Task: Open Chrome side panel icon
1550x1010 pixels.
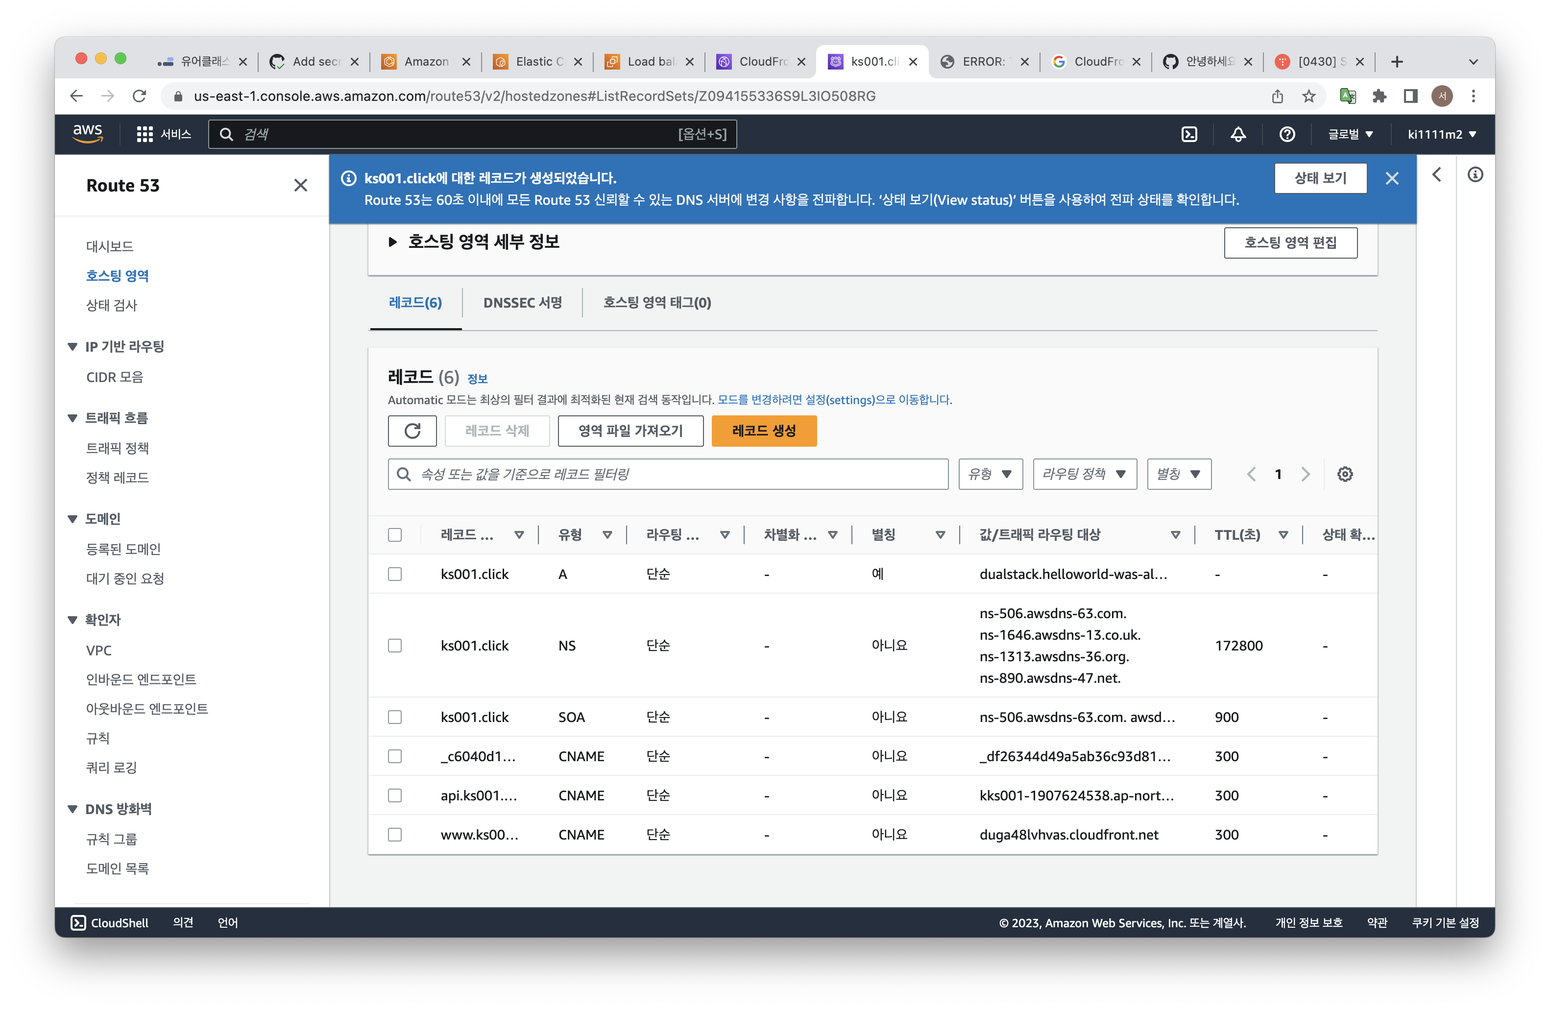Action: 1411,96
